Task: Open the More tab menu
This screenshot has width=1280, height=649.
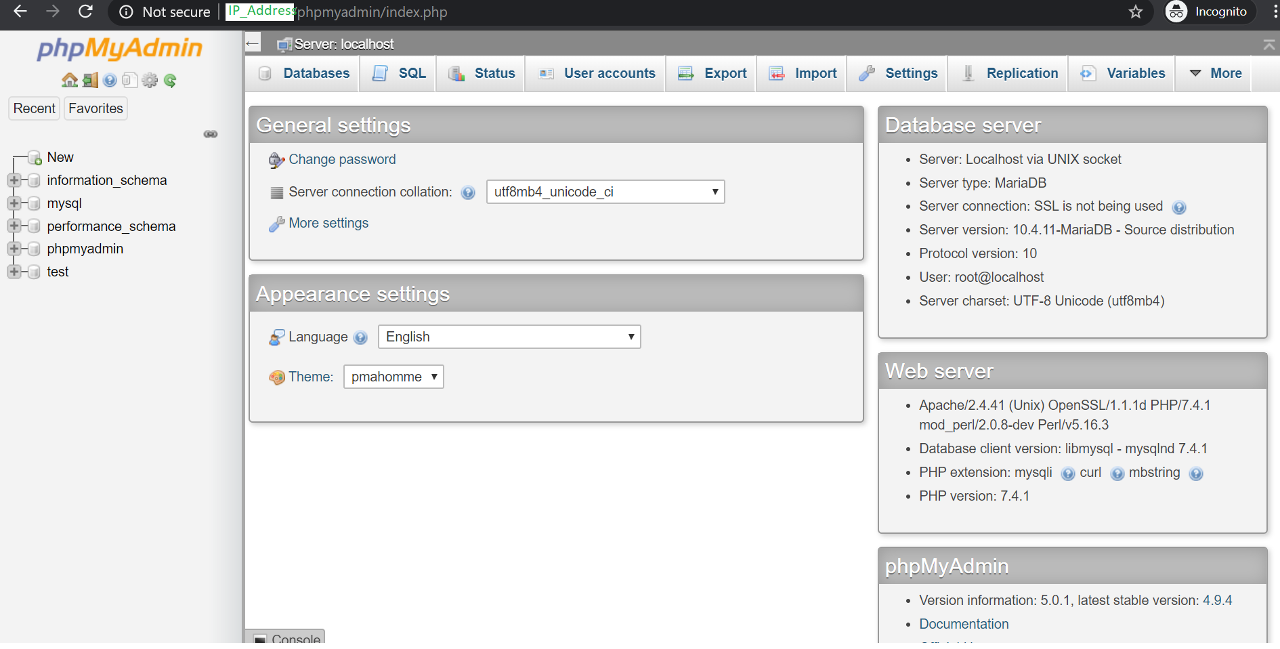Action: (1216, 73)
